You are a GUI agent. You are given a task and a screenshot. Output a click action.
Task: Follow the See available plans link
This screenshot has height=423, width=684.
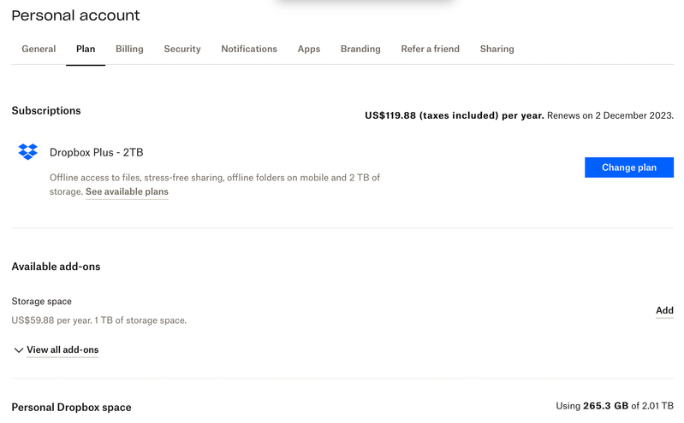(x=127, y=192)
